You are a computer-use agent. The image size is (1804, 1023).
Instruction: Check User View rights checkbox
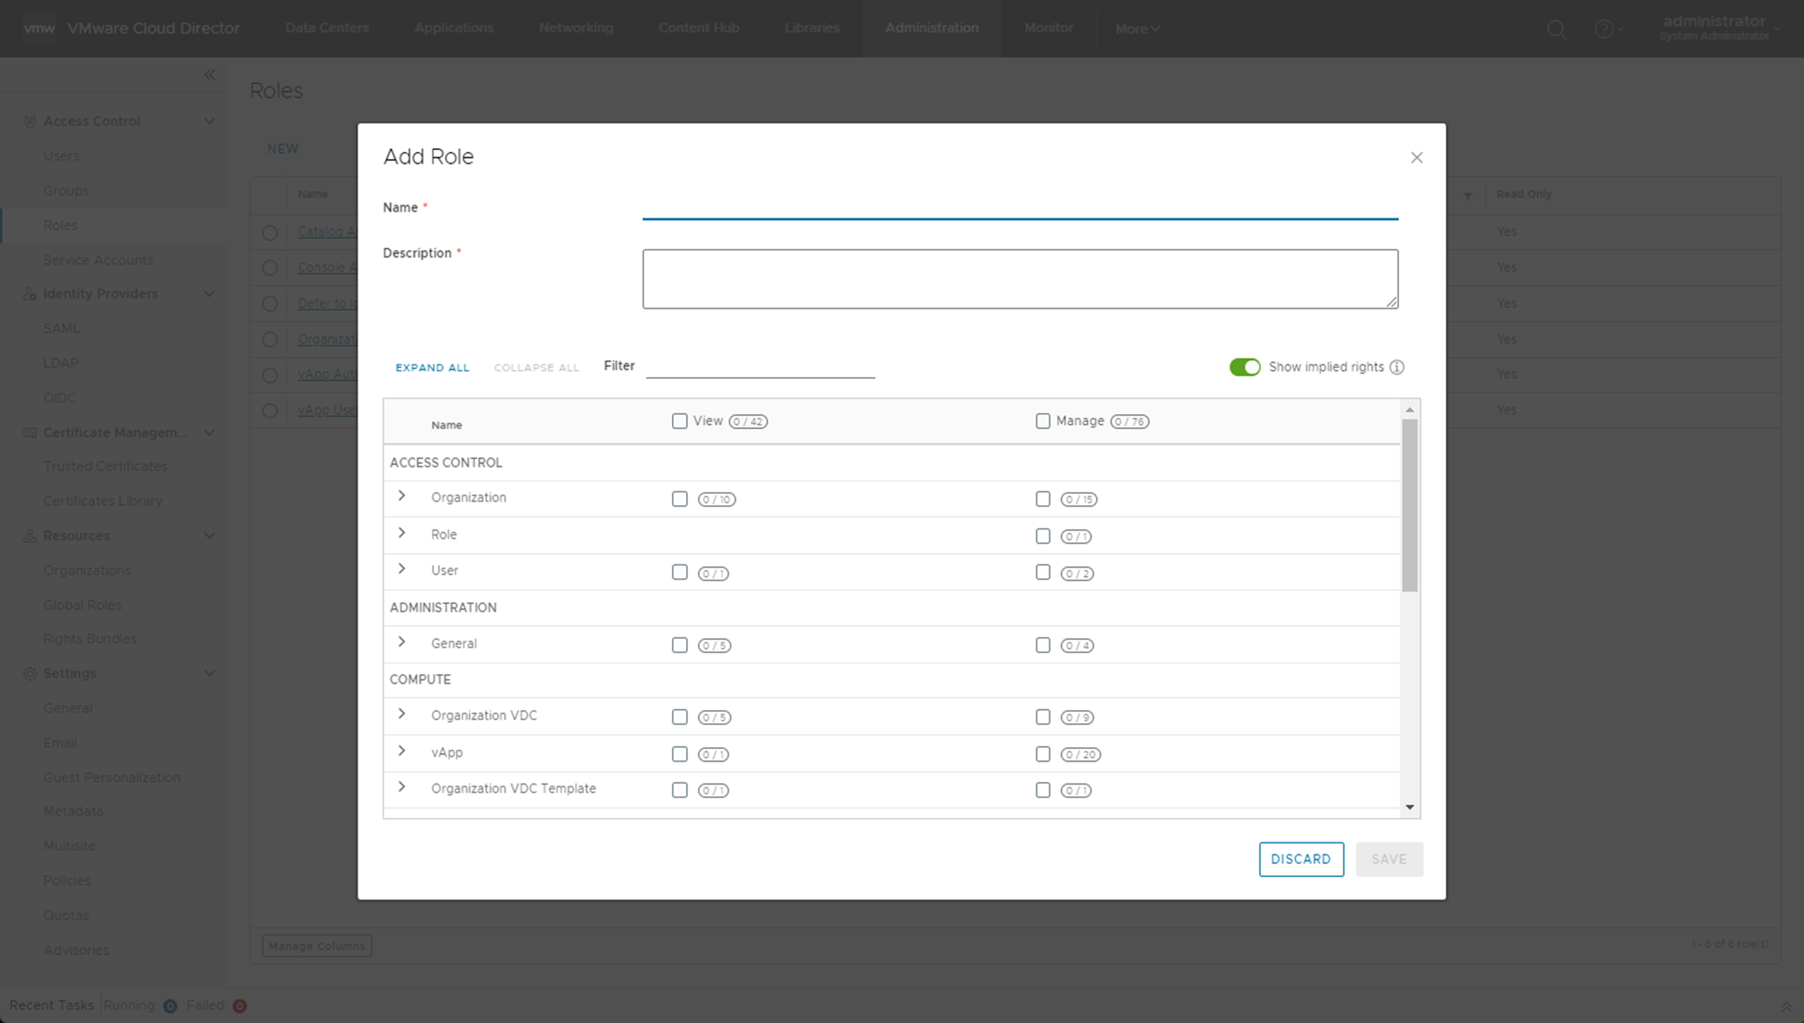point(679,572)
